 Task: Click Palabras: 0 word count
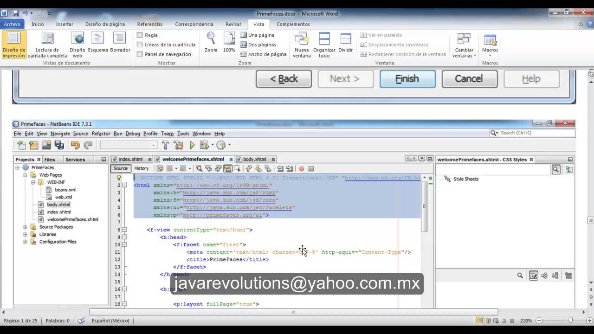pyautogui.click(x=58, y=321)
